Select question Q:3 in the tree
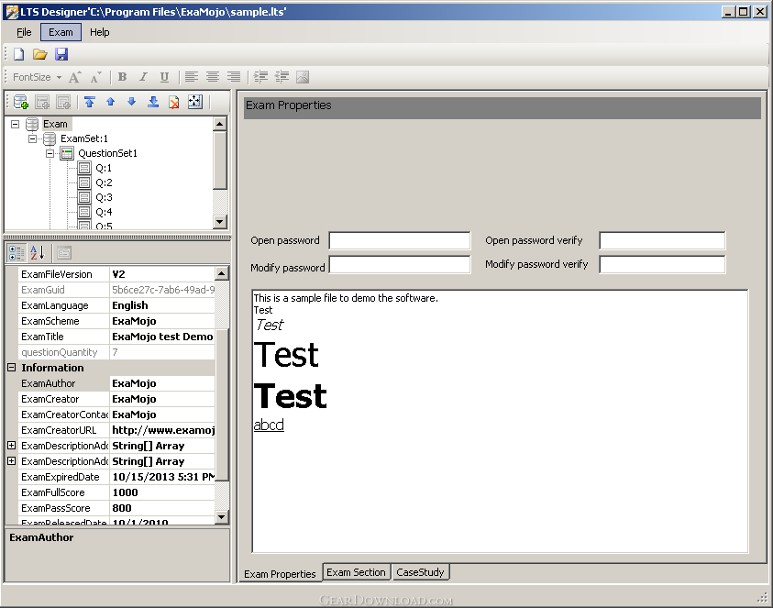 103,197
